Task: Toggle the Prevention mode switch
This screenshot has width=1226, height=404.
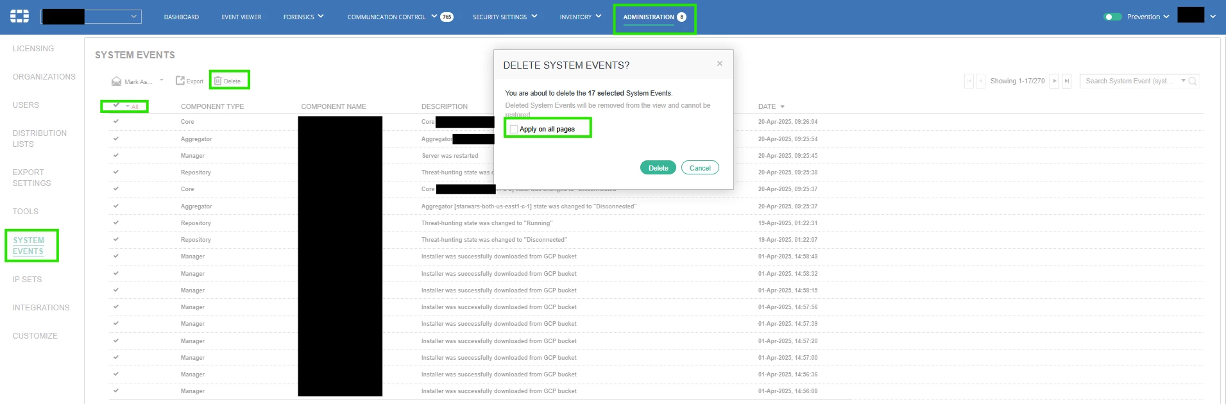Action: coord(1112,17)
